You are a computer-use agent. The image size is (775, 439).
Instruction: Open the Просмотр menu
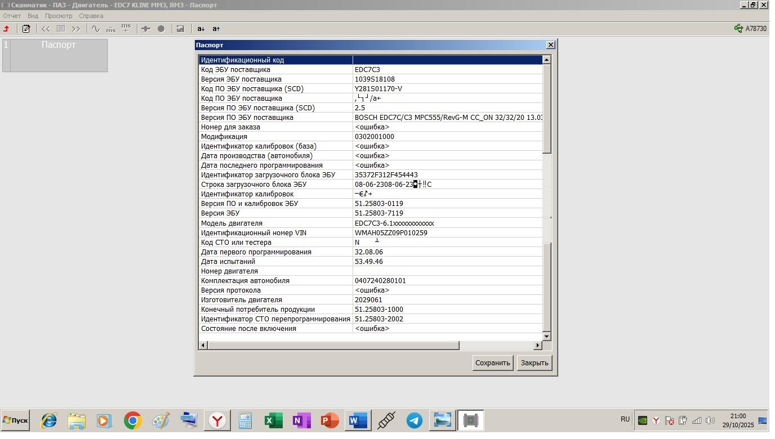(59, 16)
